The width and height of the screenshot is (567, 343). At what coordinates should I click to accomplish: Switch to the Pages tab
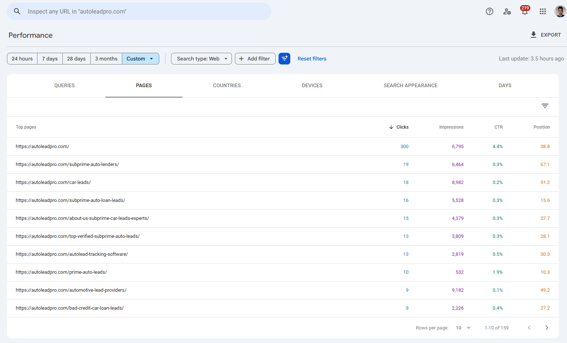(144, 85)
